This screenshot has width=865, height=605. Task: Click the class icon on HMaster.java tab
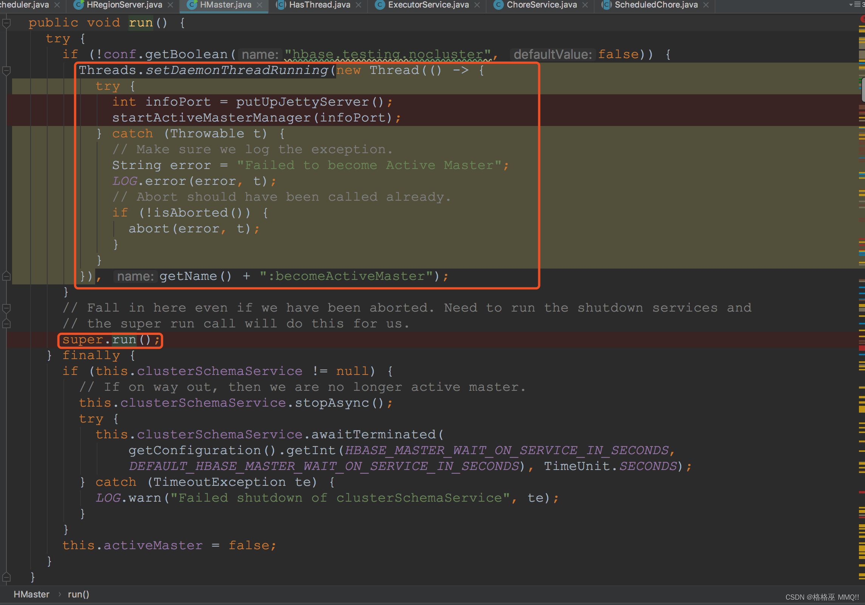click(x=192, y=5)
